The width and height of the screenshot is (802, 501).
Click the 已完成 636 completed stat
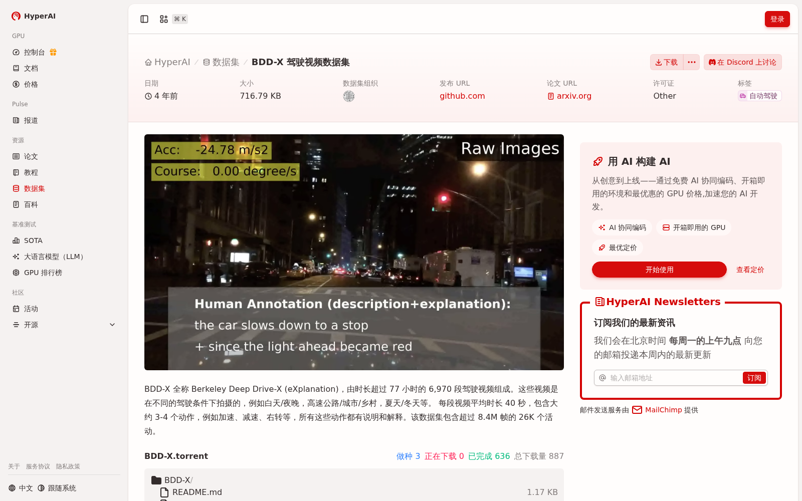(489, 456)
